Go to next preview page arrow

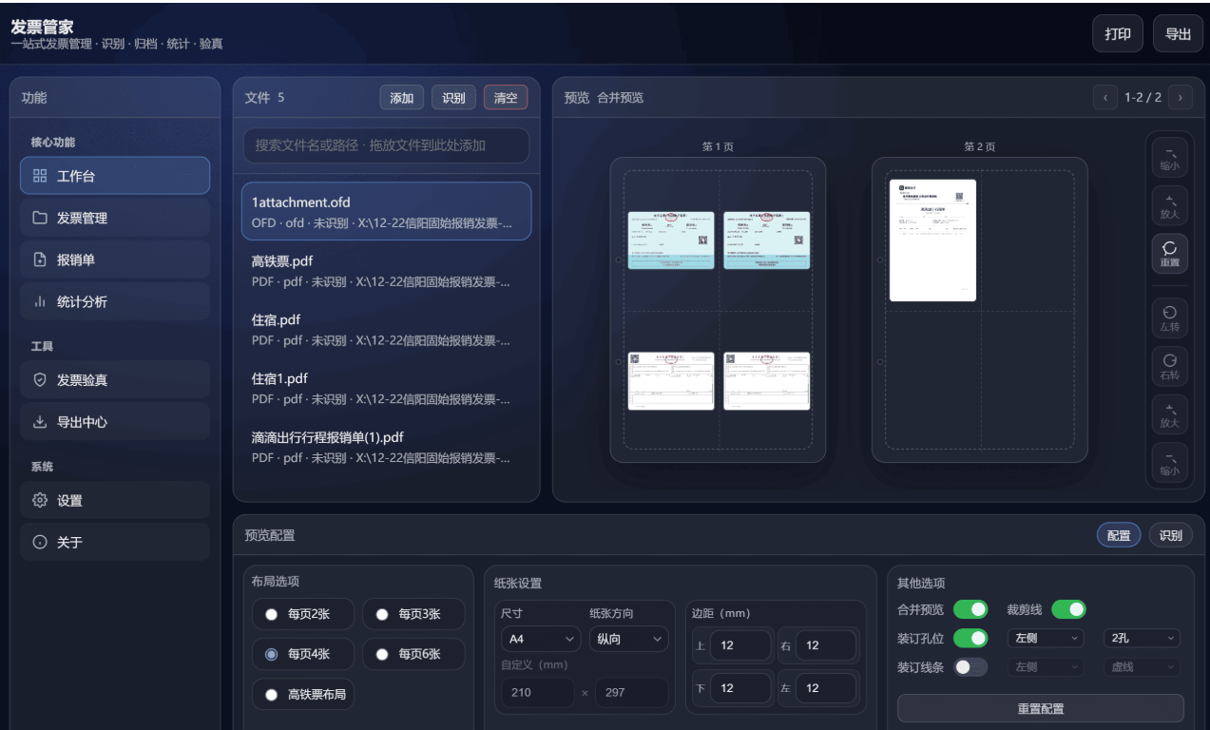click(x=1181, y=97)
